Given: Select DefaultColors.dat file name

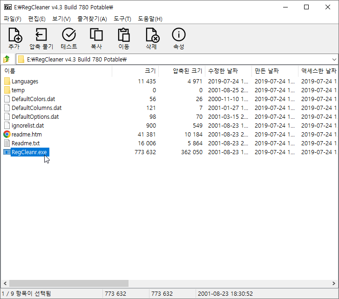Looking at the screenshot, I should [x=34, y=99].
